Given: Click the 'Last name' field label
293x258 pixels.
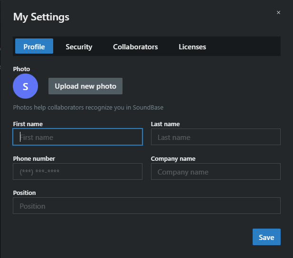Looking at the screenshot, I should (x=165, y=124).
